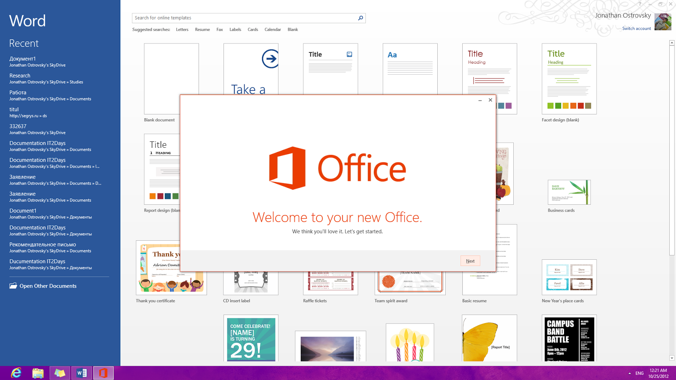The image size is (676, 380).
Task: Open the butterfly Report Title template
Action: [x=490, y=338]
